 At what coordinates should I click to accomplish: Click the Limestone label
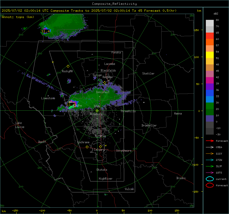[x=48, y=98]
